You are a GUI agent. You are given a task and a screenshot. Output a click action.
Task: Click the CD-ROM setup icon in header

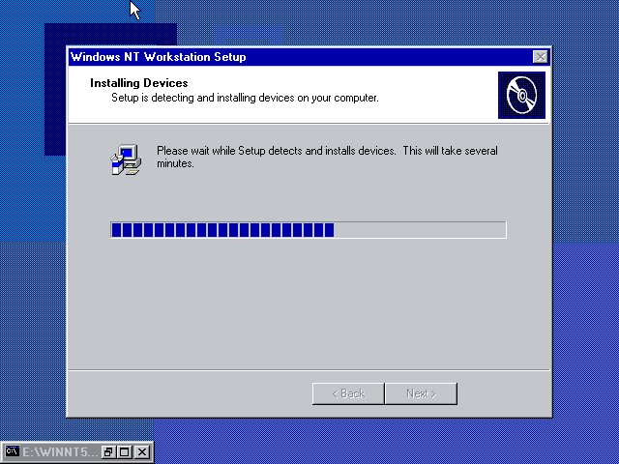[521, 95]
